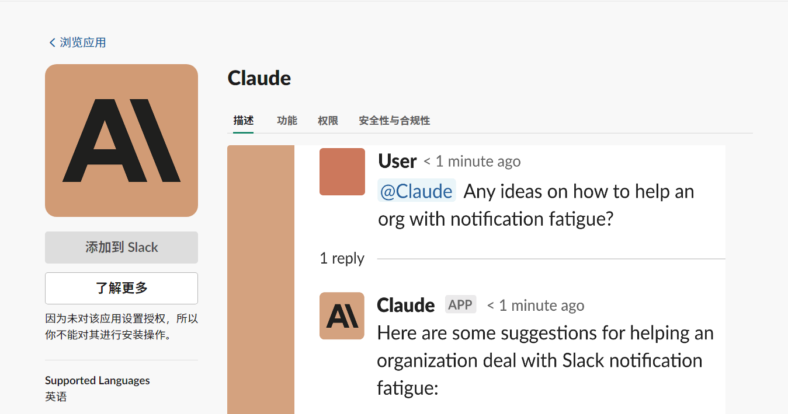This screenshot has height=414, width=788.
Task: Switch to the 安全性与合规性 tab
Action: 394,121
